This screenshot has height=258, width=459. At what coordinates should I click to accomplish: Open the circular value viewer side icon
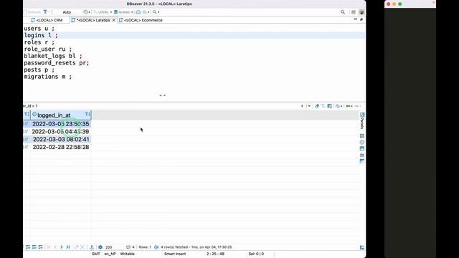(x=362, y=142)
